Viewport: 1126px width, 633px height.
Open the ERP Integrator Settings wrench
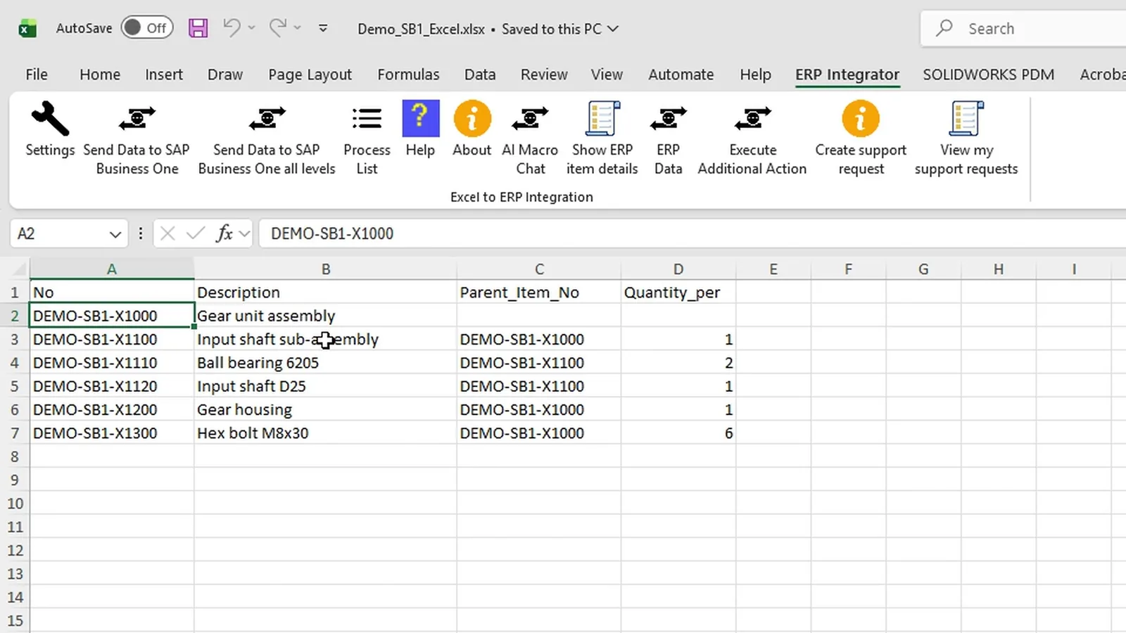(x=50, y=129)
